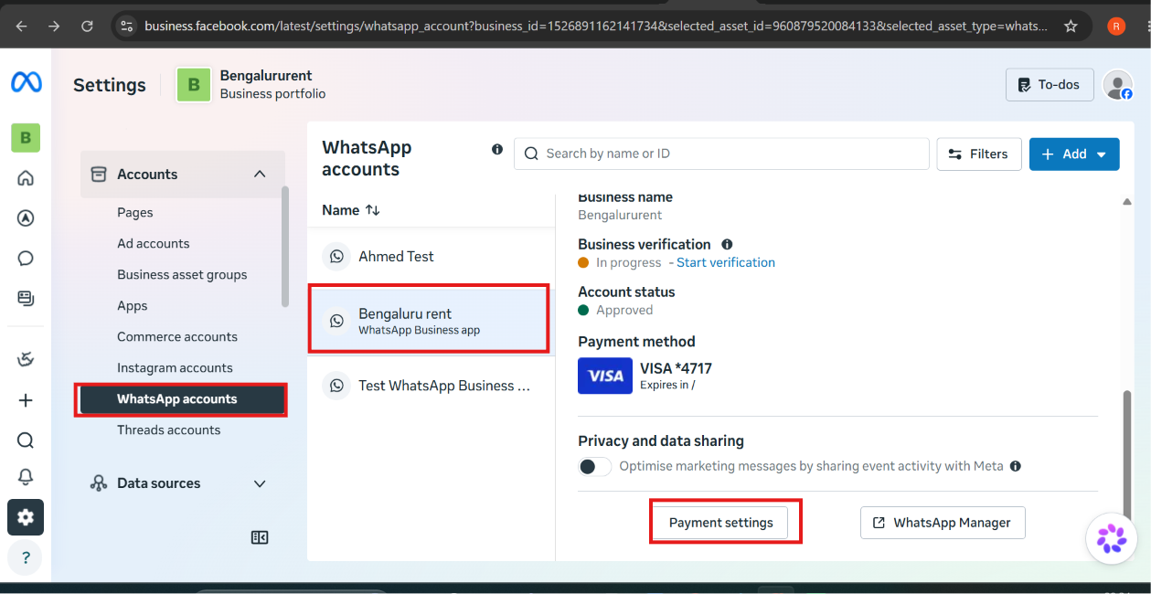Image resolution: width=1151 pixels, height=594 pixels.
Task: Click the VISA card logo
Action: 605,376
